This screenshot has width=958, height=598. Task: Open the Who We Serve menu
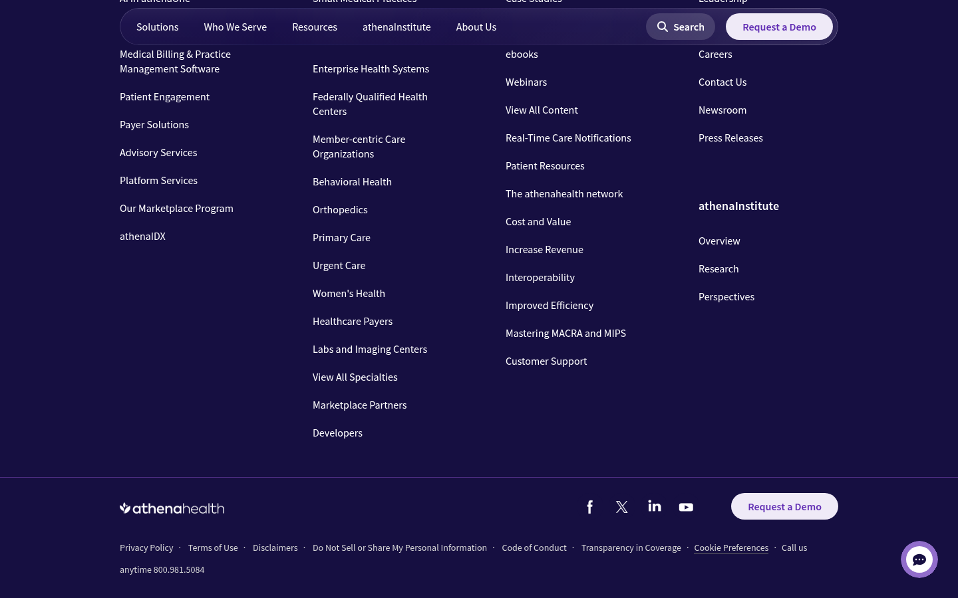[x=235, y=27]
